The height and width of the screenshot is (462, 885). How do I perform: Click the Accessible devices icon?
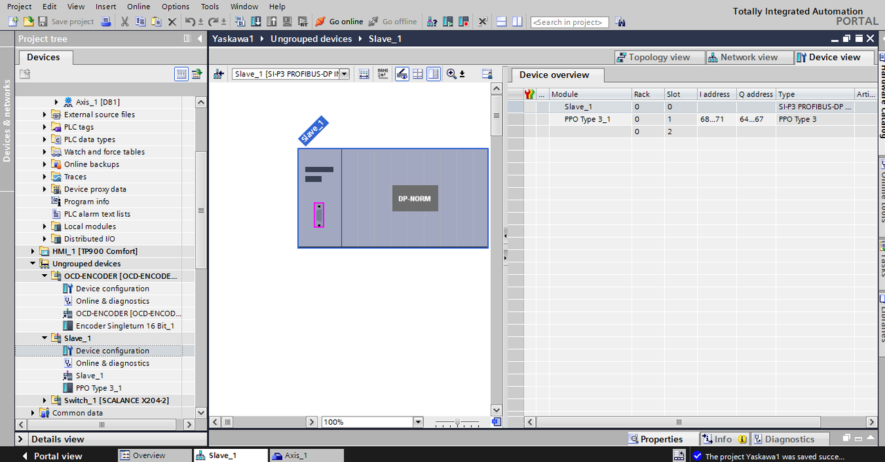pos(432,21)
